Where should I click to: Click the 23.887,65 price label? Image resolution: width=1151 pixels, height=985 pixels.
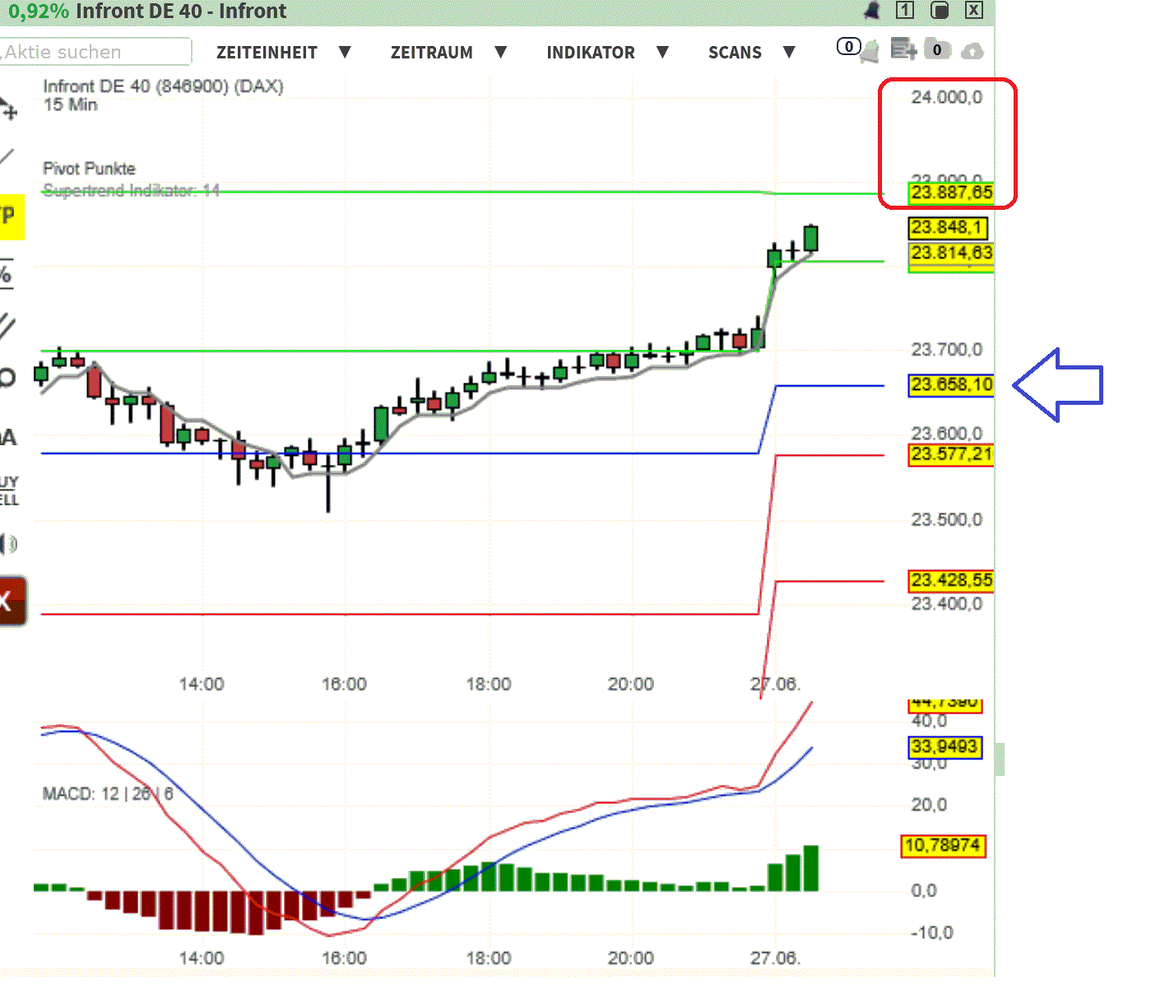pos(951,193)
